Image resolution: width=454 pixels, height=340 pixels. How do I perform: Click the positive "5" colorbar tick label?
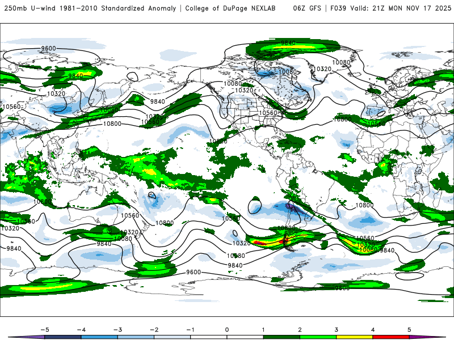(409, 330)
